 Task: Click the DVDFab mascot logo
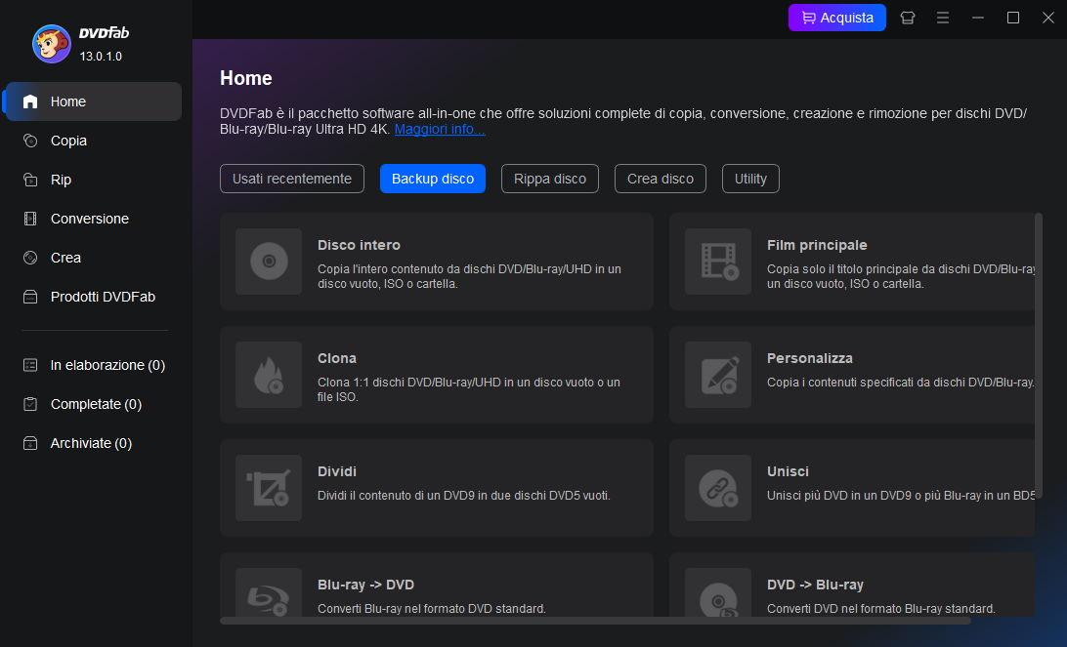coord(52,44)
